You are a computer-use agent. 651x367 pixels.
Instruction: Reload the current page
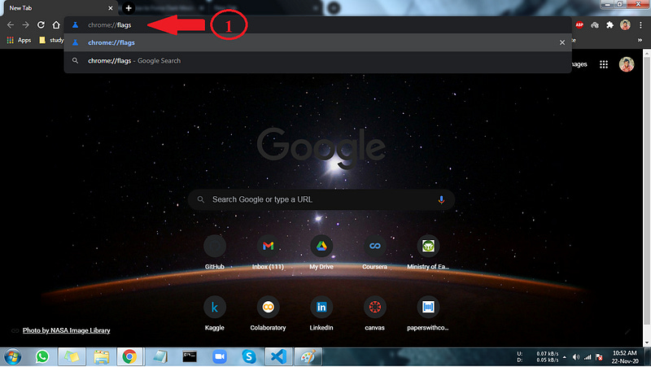pos(41,25)
